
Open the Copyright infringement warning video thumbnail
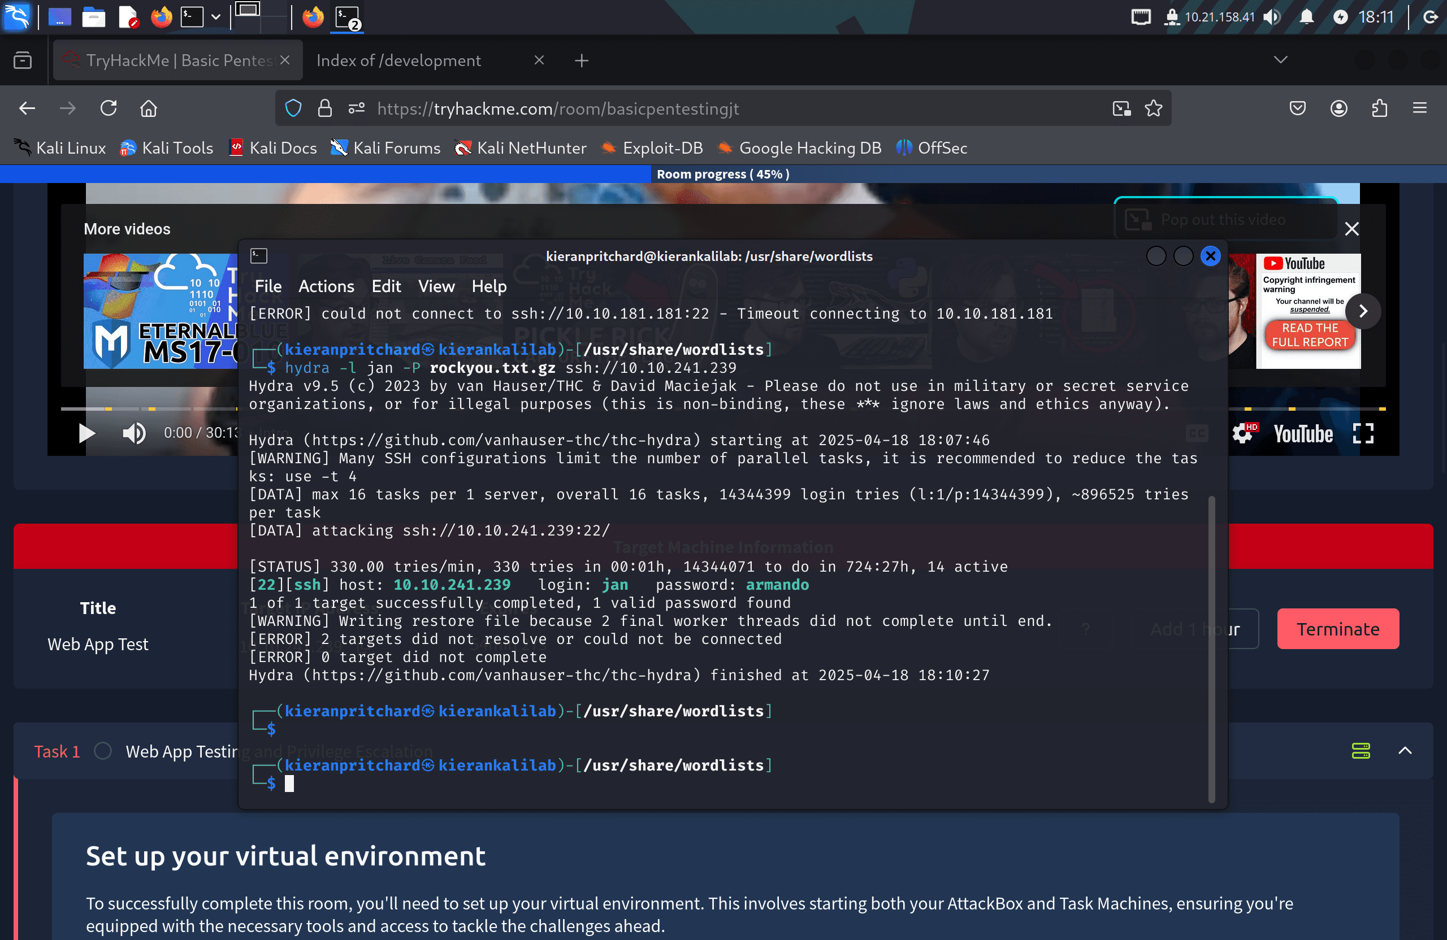[x=1294, y=311]
